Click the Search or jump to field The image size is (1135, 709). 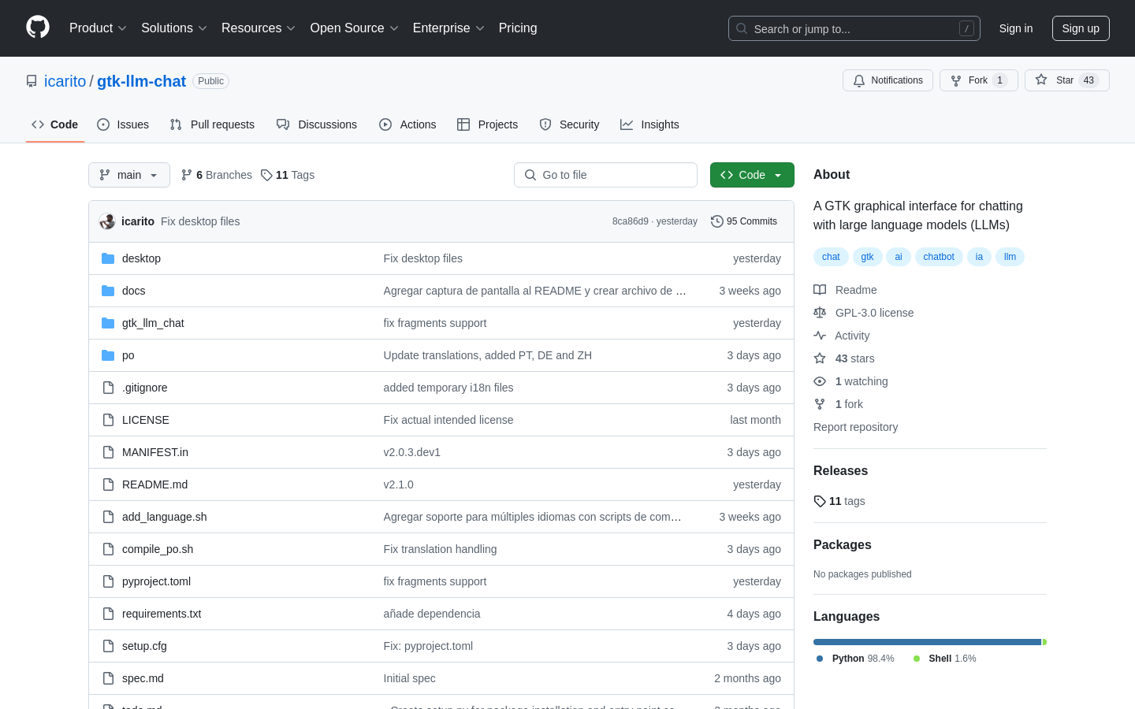pyautogui.click(x=854, y=28)
